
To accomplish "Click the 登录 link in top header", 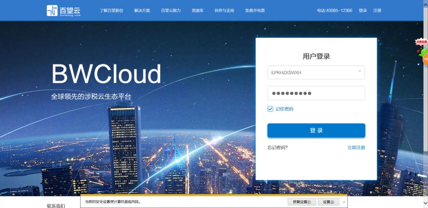I will pyautogui.click(x=363, y=10).
